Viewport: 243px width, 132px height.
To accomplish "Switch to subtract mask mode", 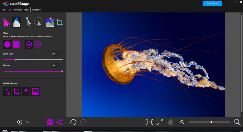I will click(38, 44).
